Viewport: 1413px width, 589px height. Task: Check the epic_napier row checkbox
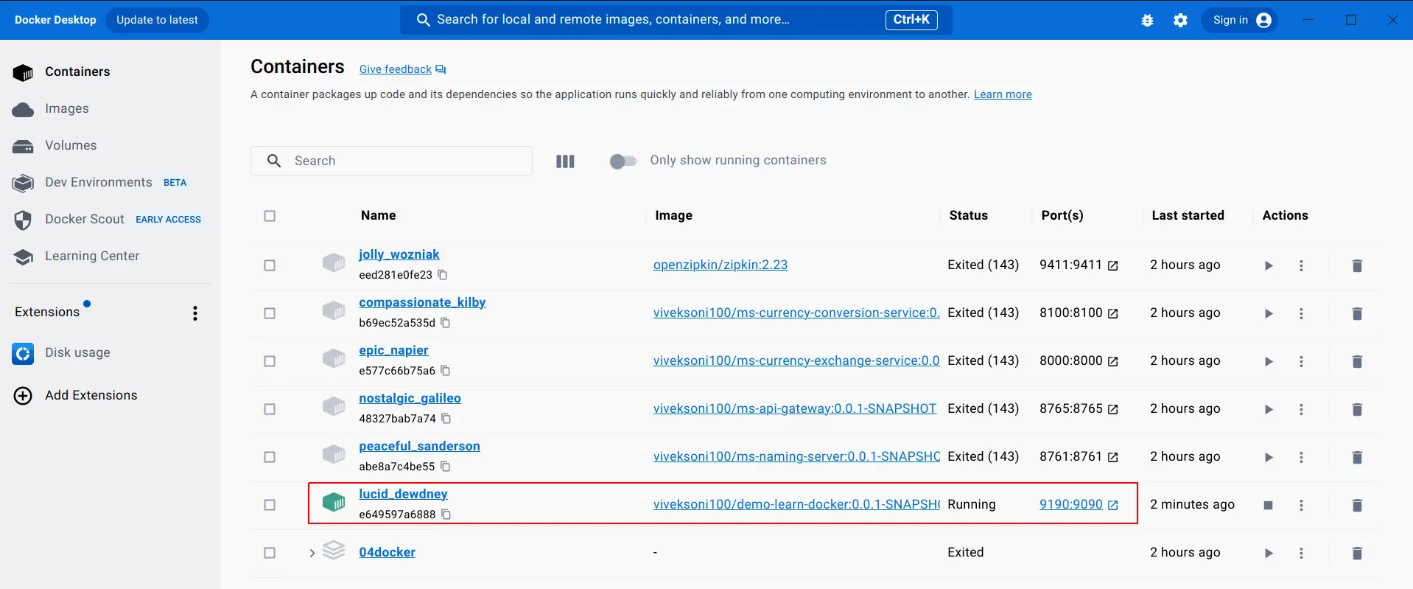tap(270, 361)
